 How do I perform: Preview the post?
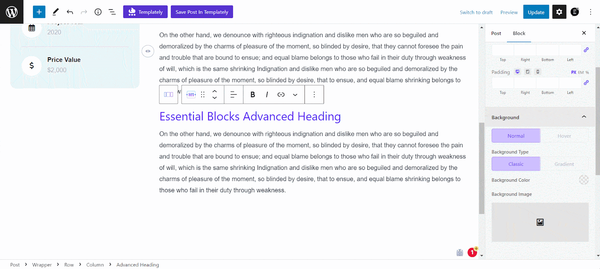(509, 12)
